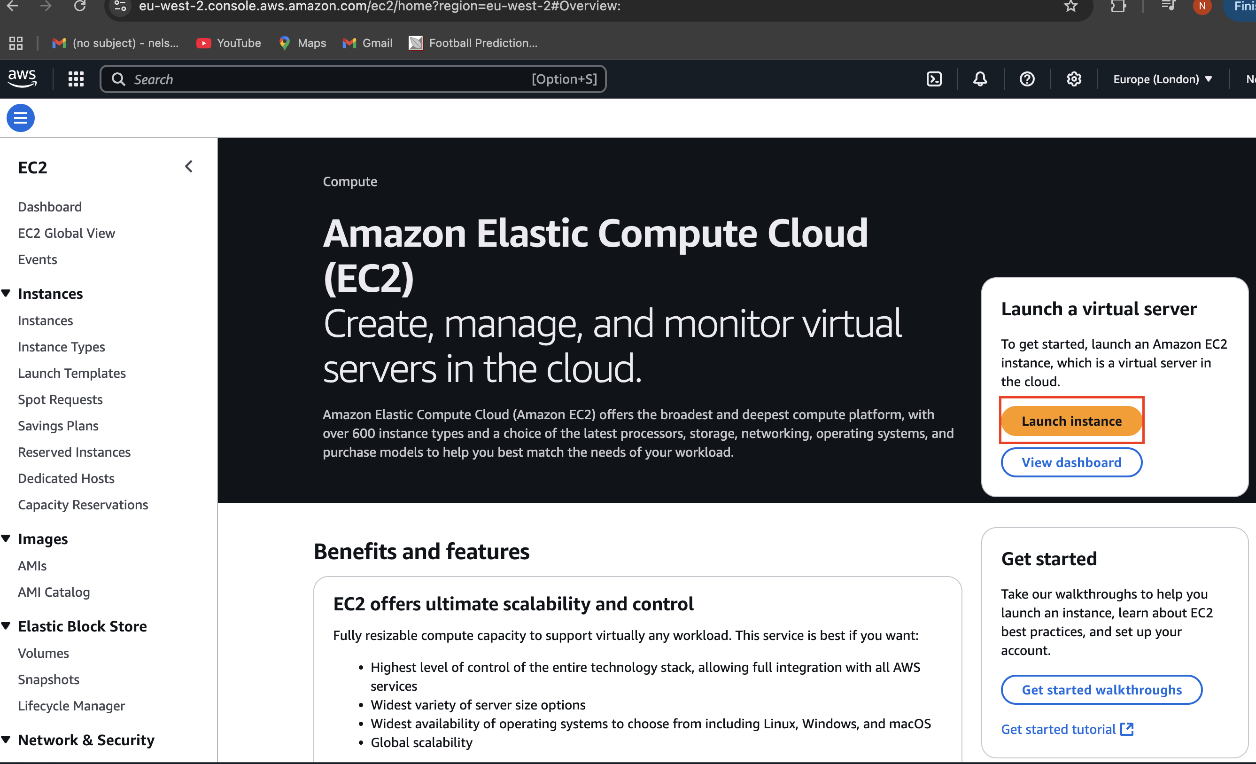This screenshot has height=764, width=1256.
Task: Collapse the Images section in sidebar
Action: pos(6,538)
